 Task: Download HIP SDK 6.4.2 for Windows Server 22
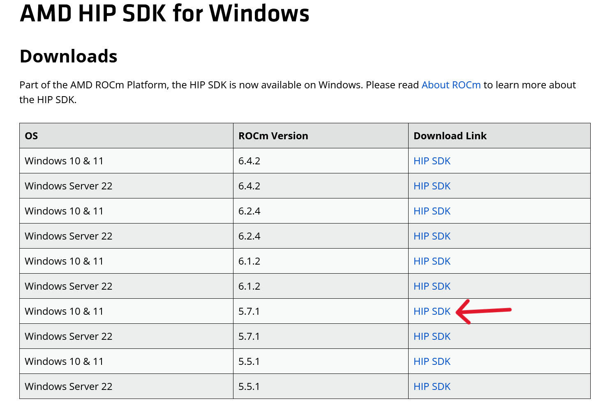pos(432,186)
